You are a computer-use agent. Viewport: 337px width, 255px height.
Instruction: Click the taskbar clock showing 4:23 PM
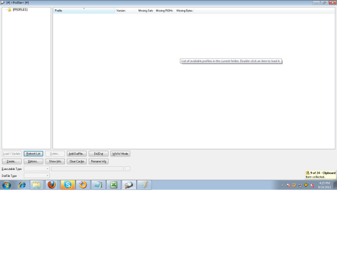325,185
